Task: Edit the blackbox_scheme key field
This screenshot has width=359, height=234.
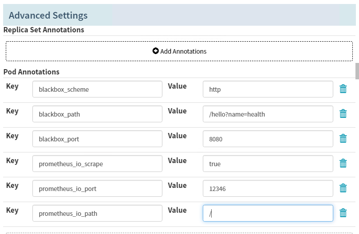Action: tap(97, 89)
